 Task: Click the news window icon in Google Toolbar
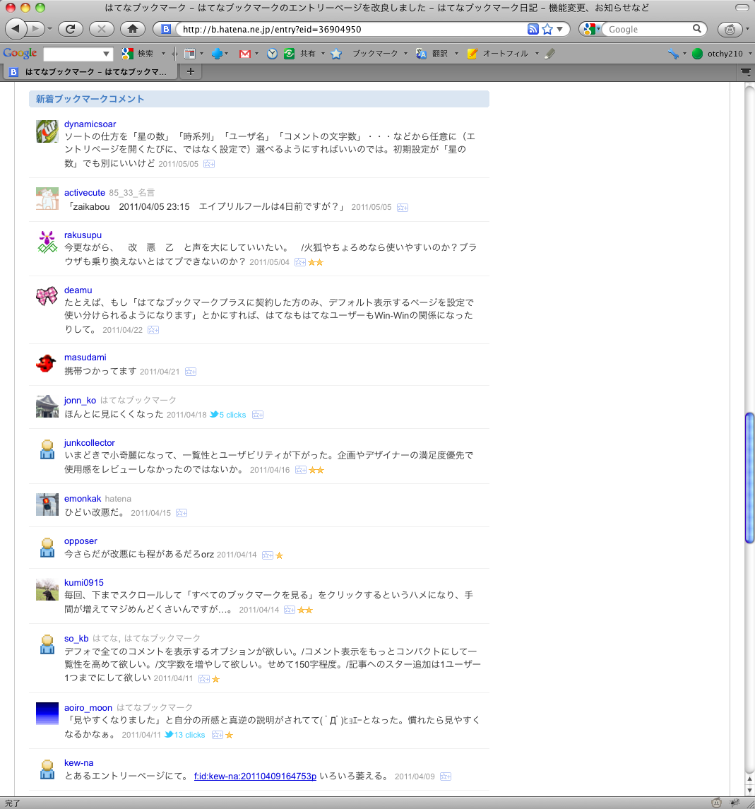(190, 54)
